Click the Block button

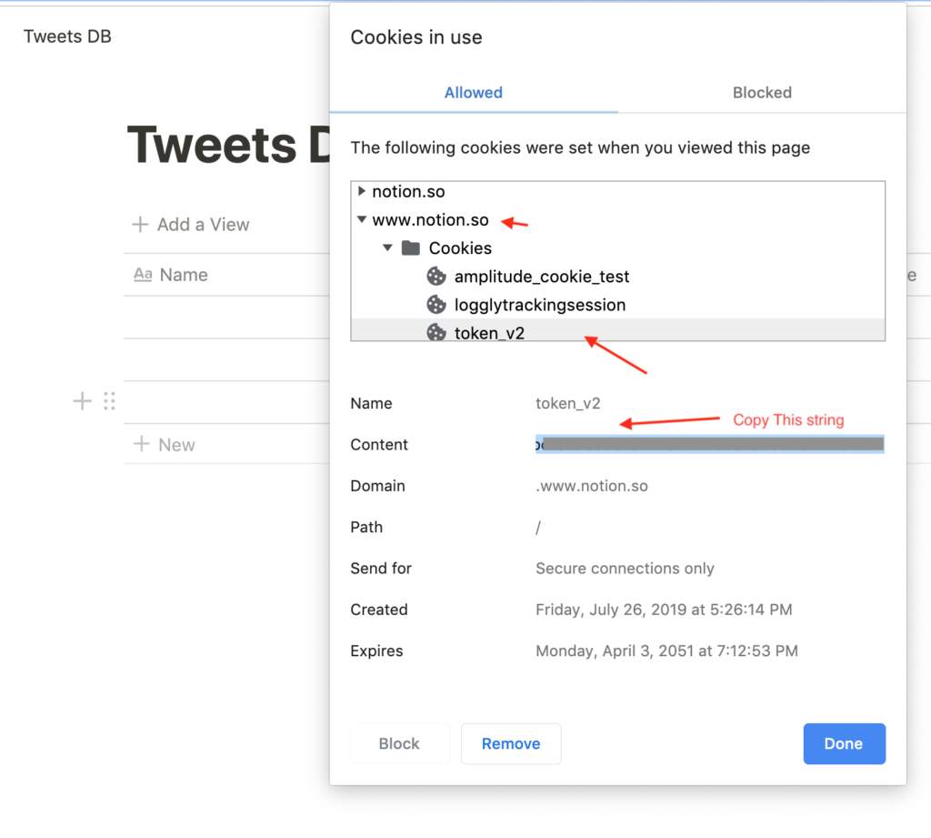point(399,743)
